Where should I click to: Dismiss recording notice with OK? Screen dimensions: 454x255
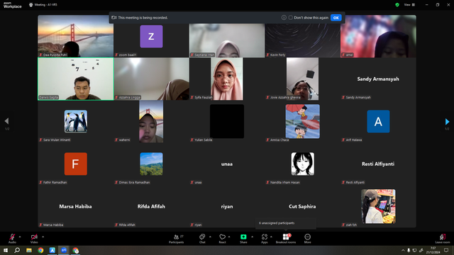(336, 18)
